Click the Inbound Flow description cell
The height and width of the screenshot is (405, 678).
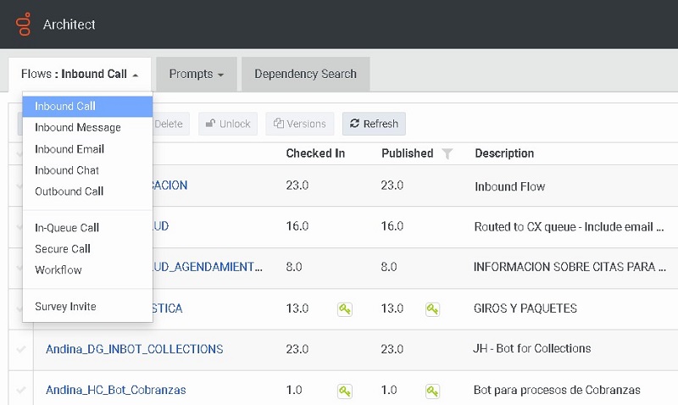510,186
